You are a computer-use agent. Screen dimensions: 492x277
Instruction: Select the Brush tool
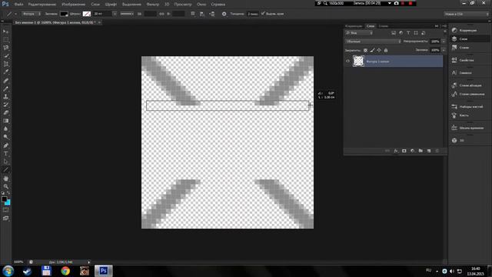click(x=5, y=89)
